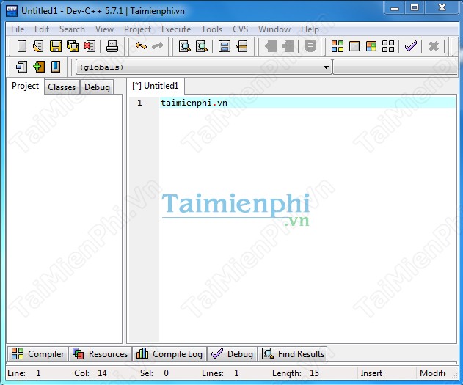Select the [*] Untitled1 editor tab

tap(156, 86)
